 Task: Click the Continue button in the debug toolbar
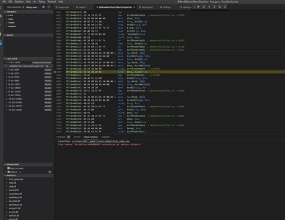(x=198, y=7)
